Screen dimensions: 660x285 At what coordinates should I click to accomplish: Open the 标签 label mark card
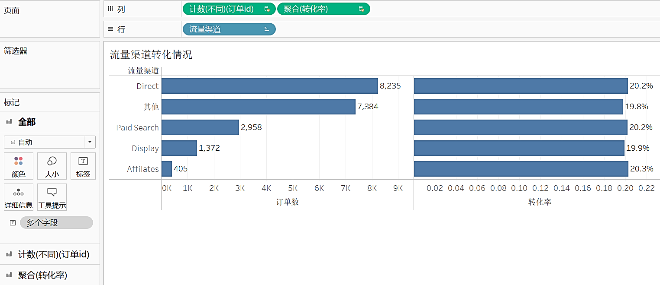pos(83,166)
